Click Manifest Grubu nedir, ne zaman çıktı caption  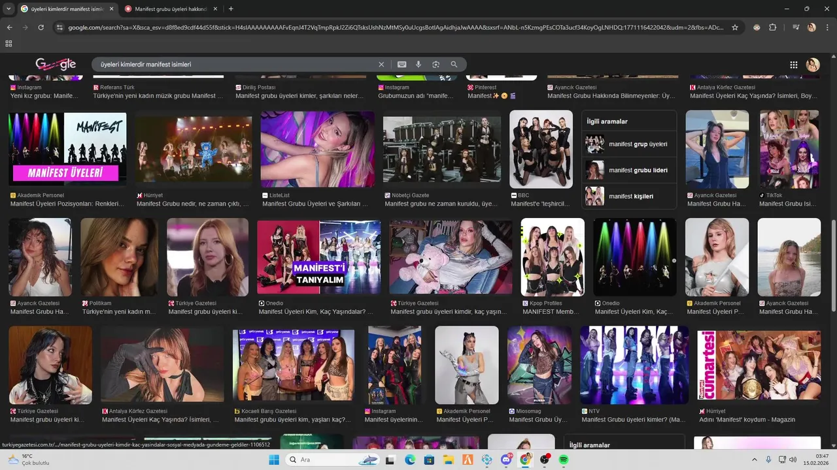coord(192,204)
